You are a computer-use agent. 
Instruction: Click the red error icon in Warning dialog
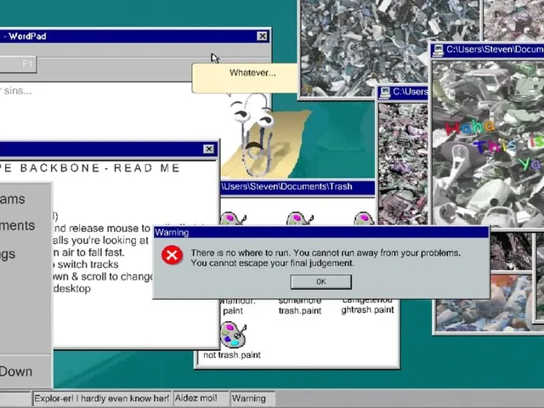click(172, 255)
